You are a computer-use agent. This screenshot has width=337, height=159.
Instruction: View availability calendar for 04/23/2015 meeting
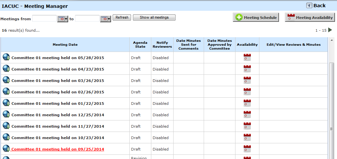(247, 69)
